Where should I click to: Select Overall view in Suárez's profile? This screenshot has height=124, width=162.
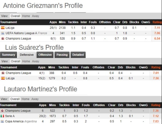click(x=15, y=61)
